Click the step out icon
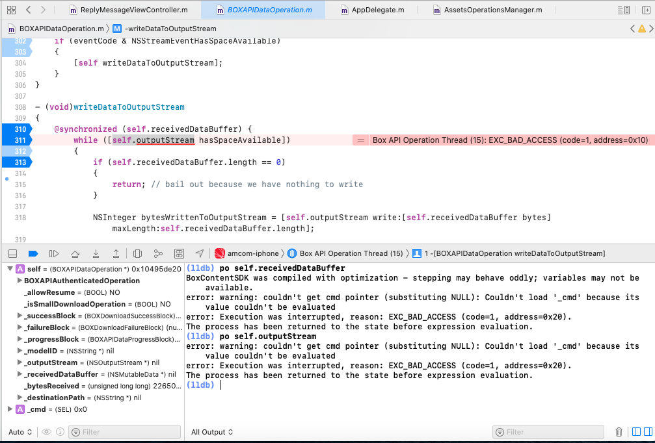The height and width of the screenshot is (443, 655). (116, 253)
